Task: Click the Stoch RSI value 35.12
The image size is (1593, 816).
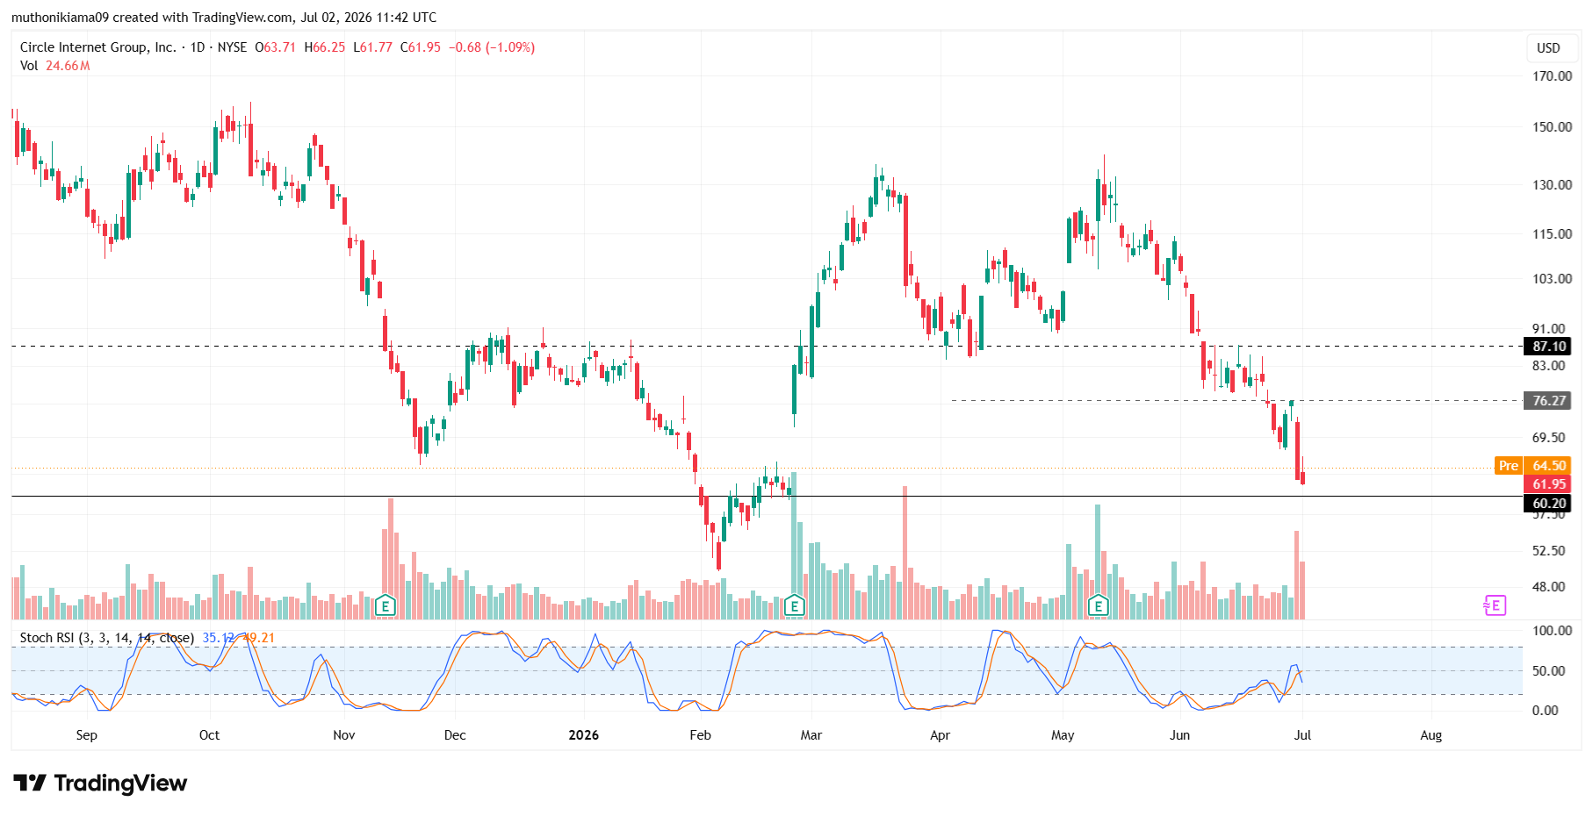Action: [220, 638]
